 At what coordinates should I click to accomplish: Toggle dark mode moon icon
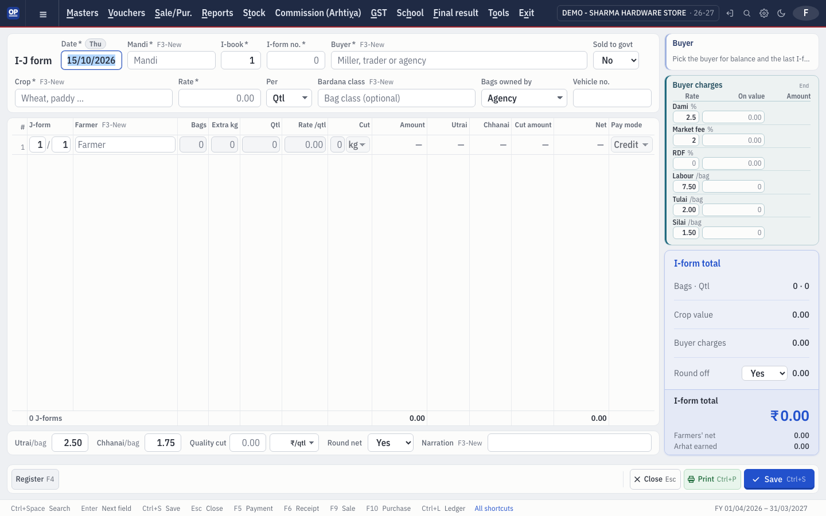pos(781,13)
